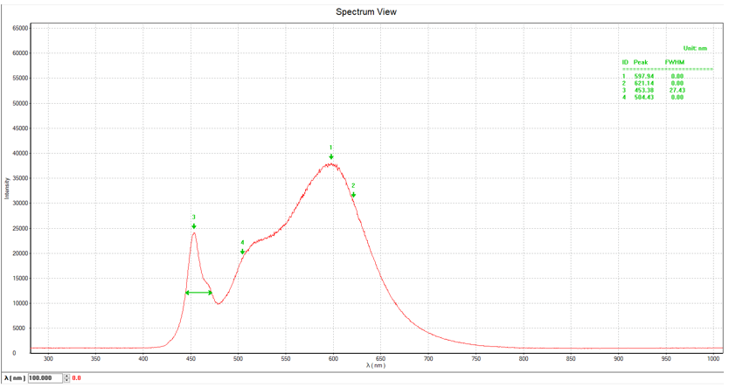The image size is (729, 387).
Task: Click peak marker 2 arrow near 621 nm
Action: (x=353, y=195)
